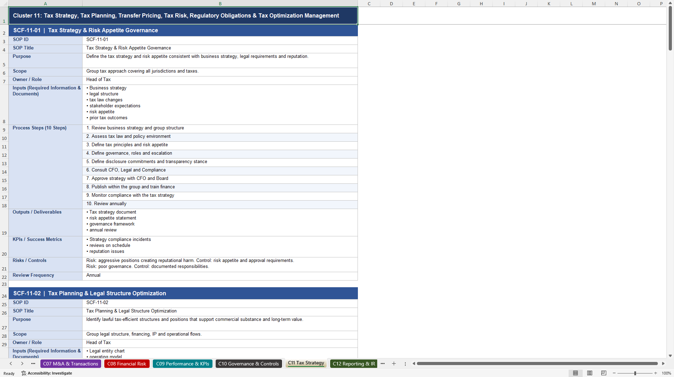Click horizontal scrollbar right arrow
674x377 pixels.
point(663,364)
